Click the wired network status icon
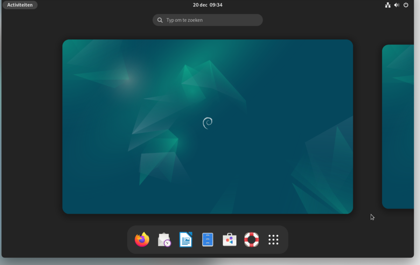 (x=388, y=5)
